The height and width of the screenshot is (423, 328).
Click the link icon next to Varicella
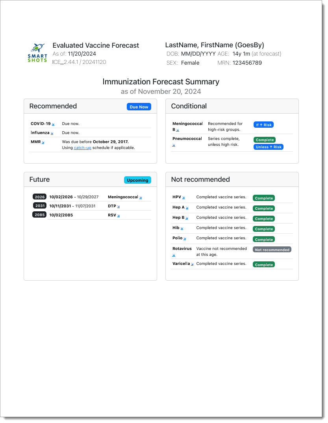[x=192, y=264]
